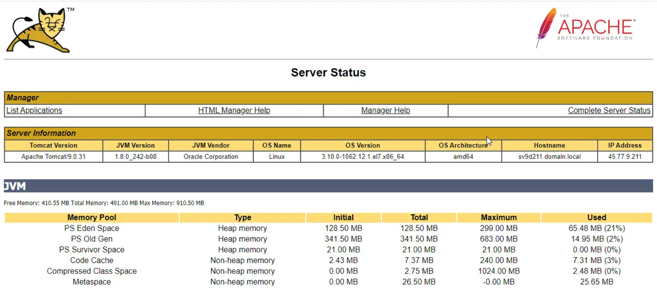Click the IP address 45.77.9.211
The width and height of the screenshot is (657, 288).
click(625, 157)
